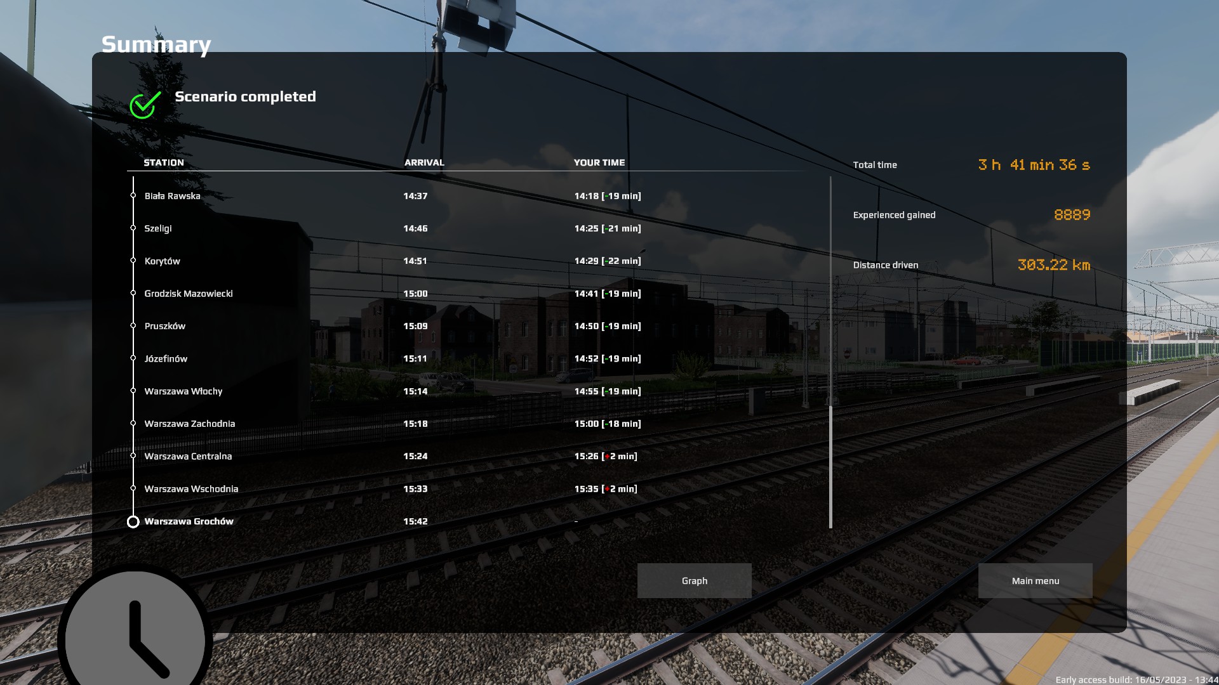Click your time 14:25 [-21 min]

point(608,228)
